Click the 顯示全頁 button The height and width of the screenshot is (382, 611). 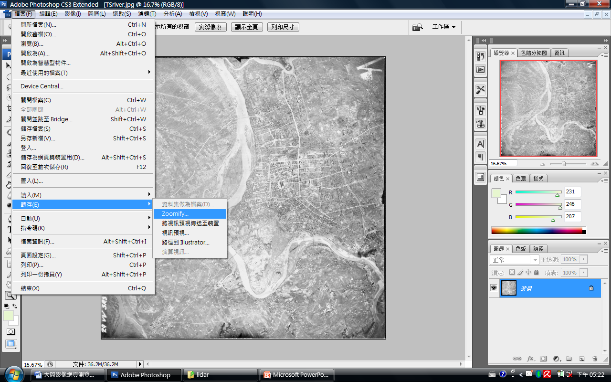pos(247,27)
